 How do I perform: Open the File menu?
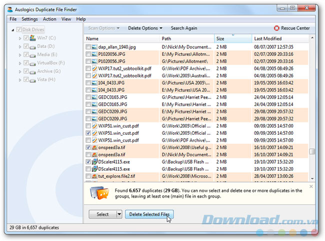tap(13, 19)
